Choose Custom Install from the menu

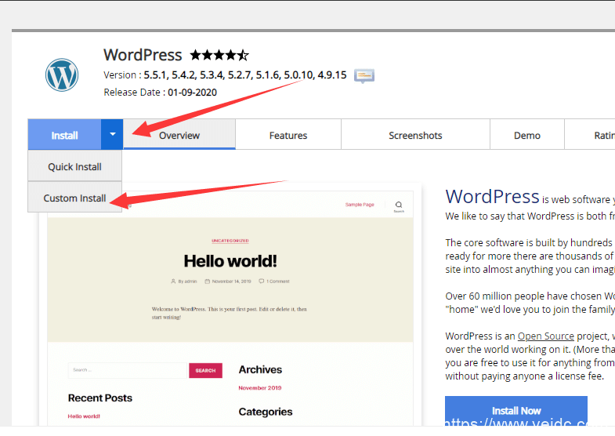click(74, 198)
